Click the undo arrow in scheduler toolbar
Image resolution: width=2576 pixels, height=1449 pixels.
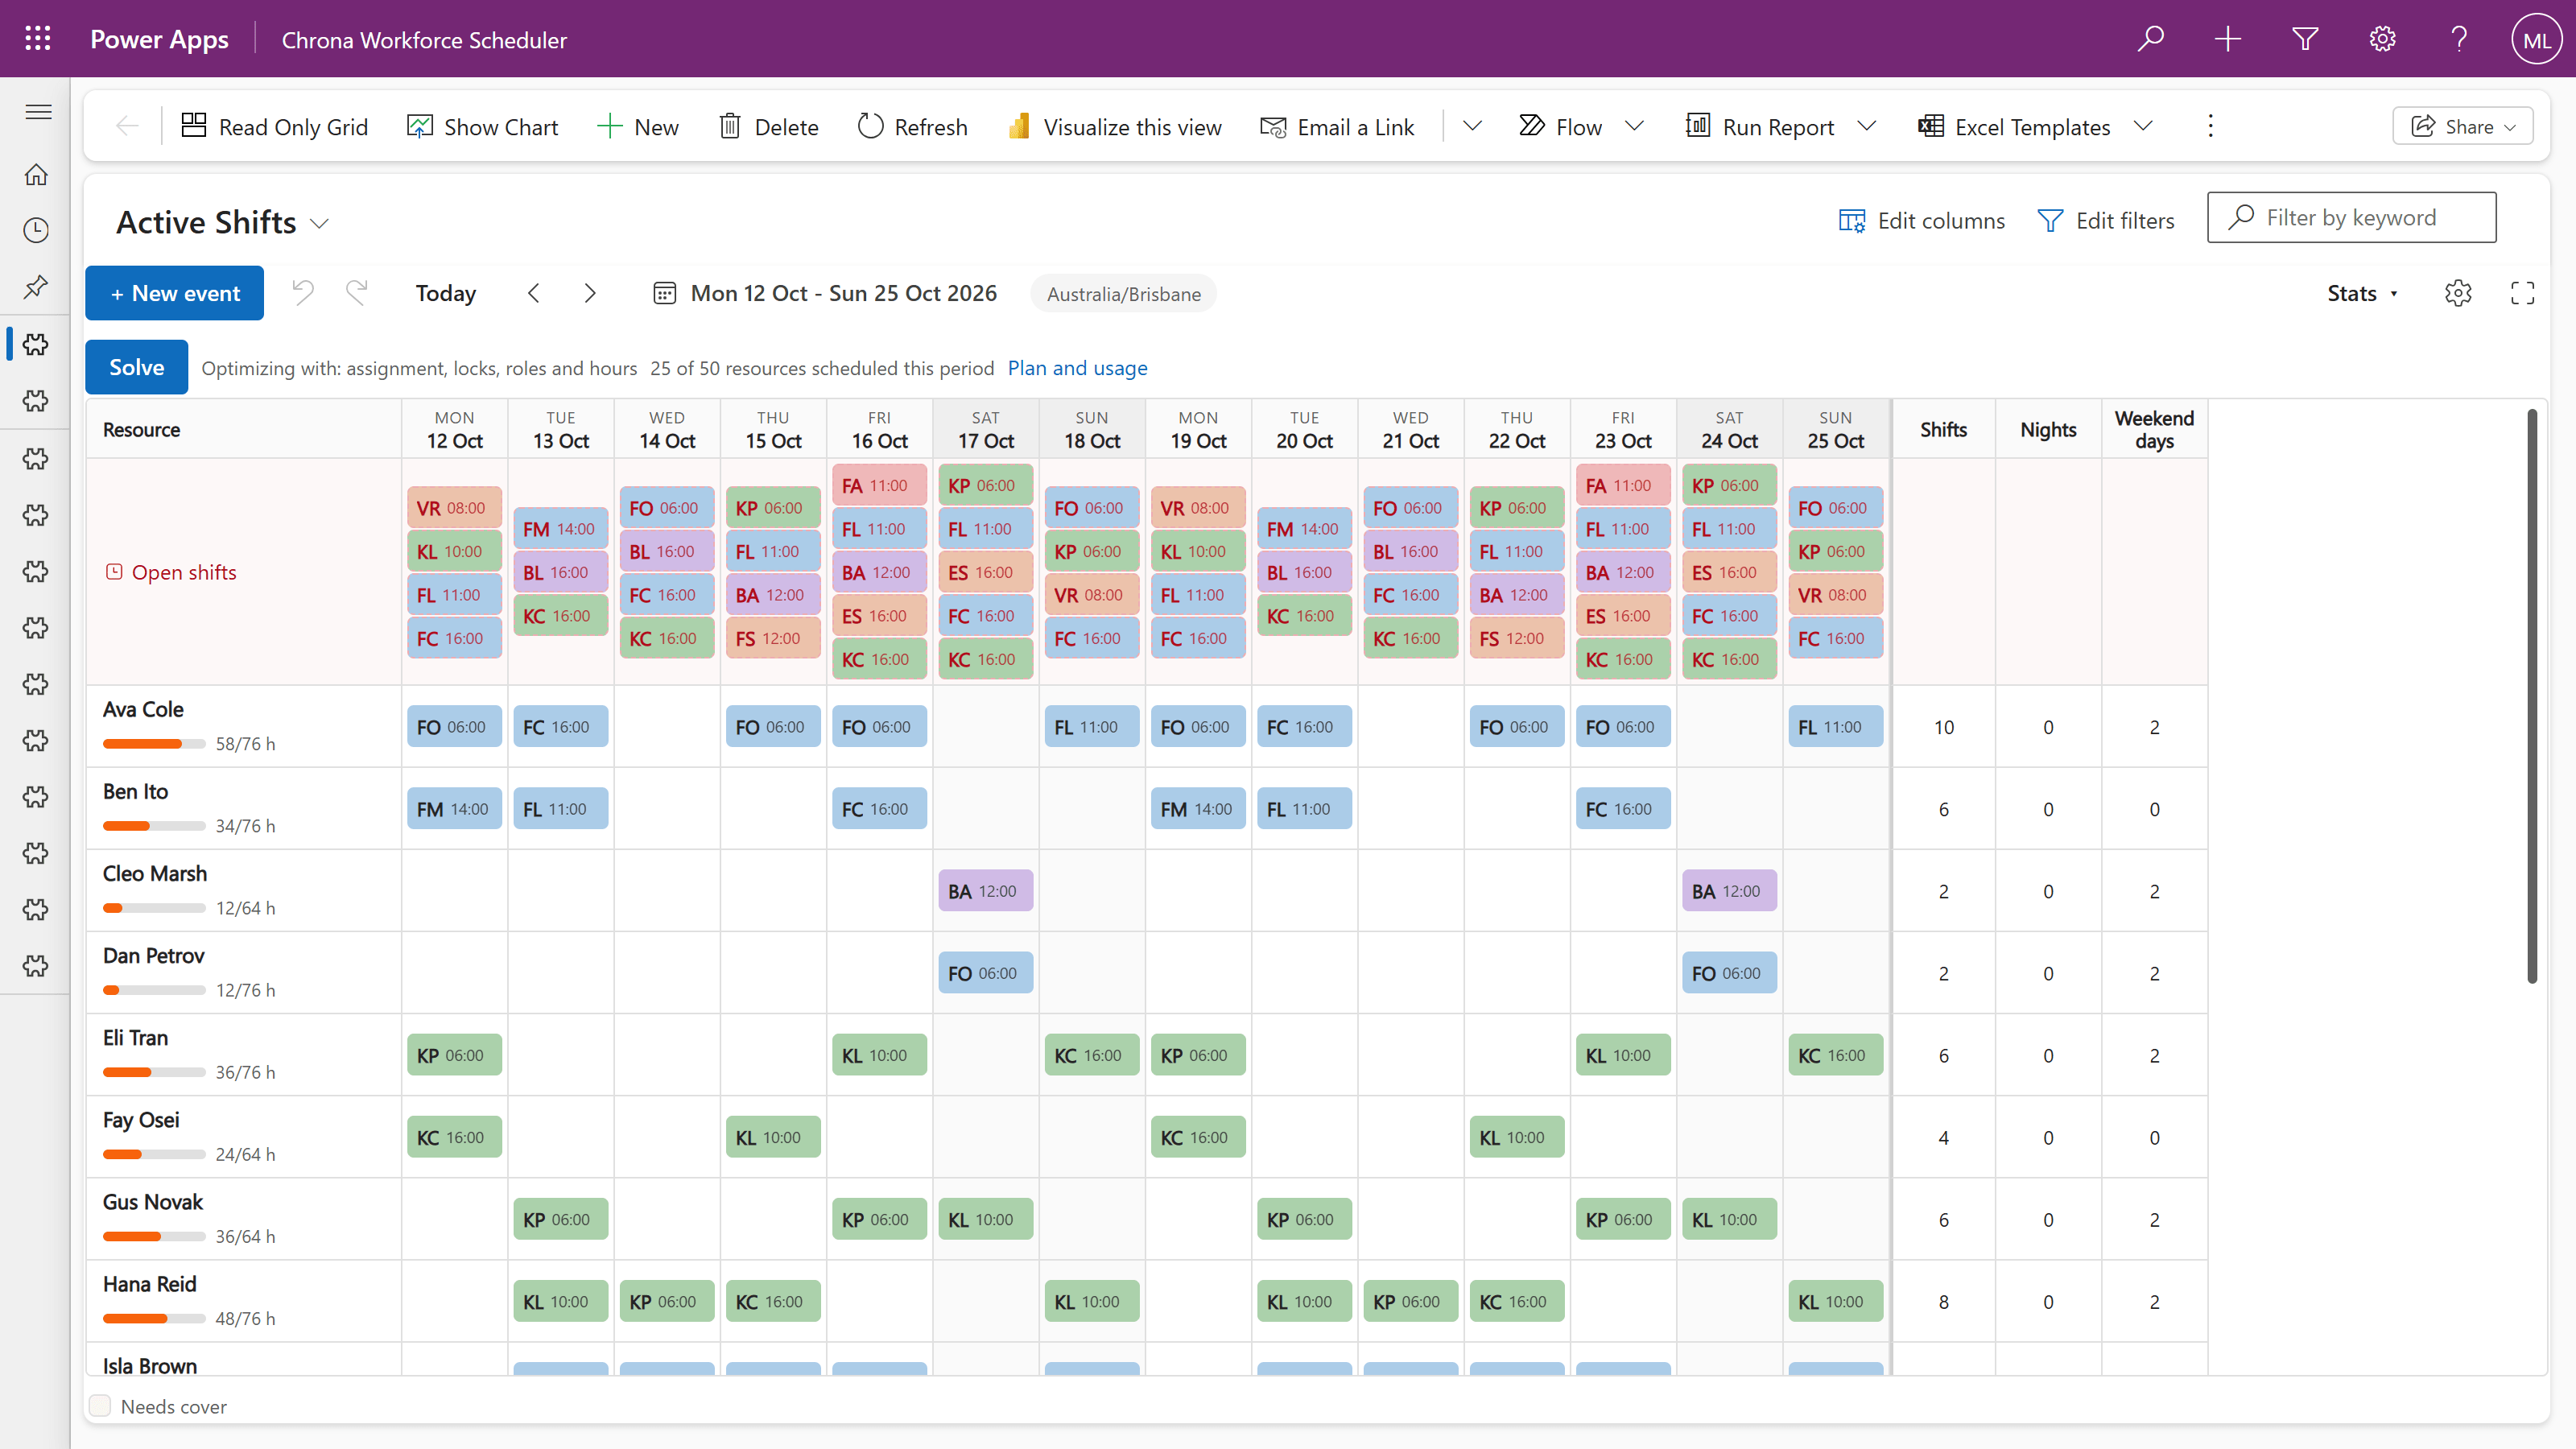pyautogui.click(x=303, y=293)
